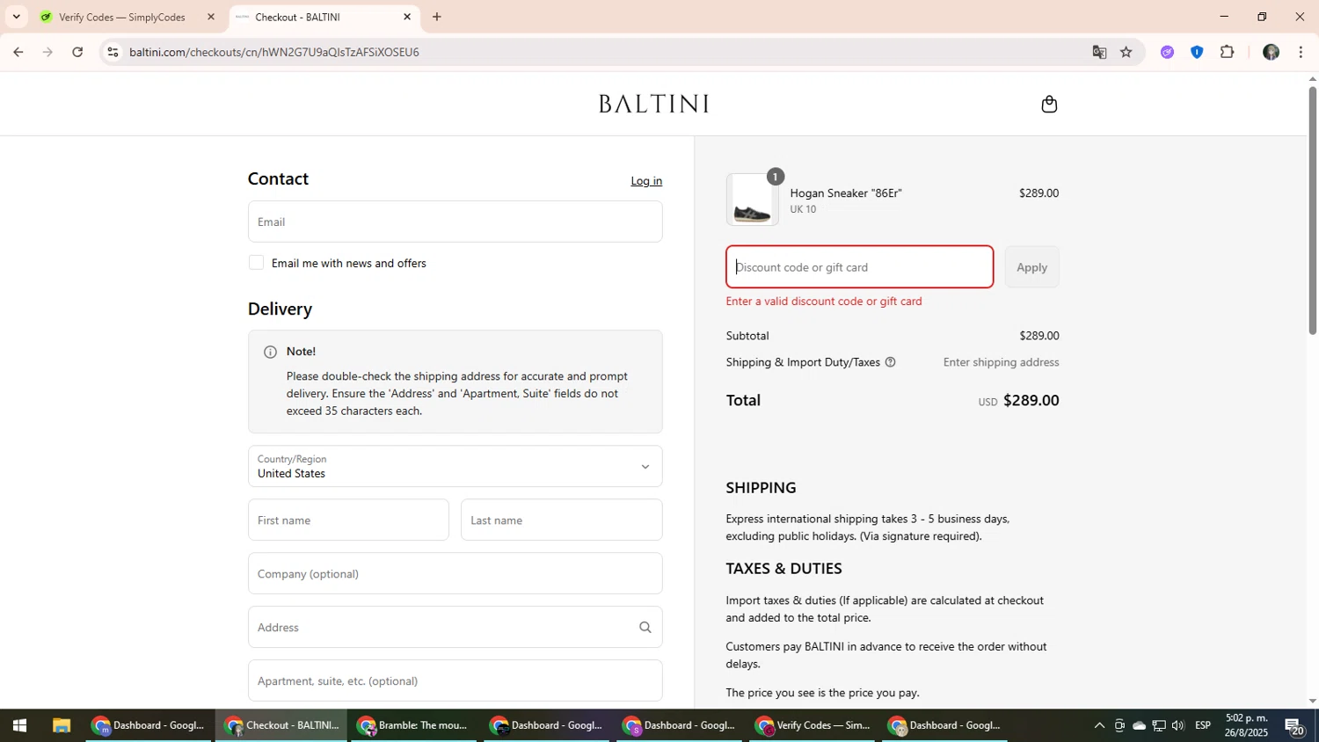Open the first Dashboard - Google taskbar window
Viewport: 1319px width, 742px height.
click(149, 725)
